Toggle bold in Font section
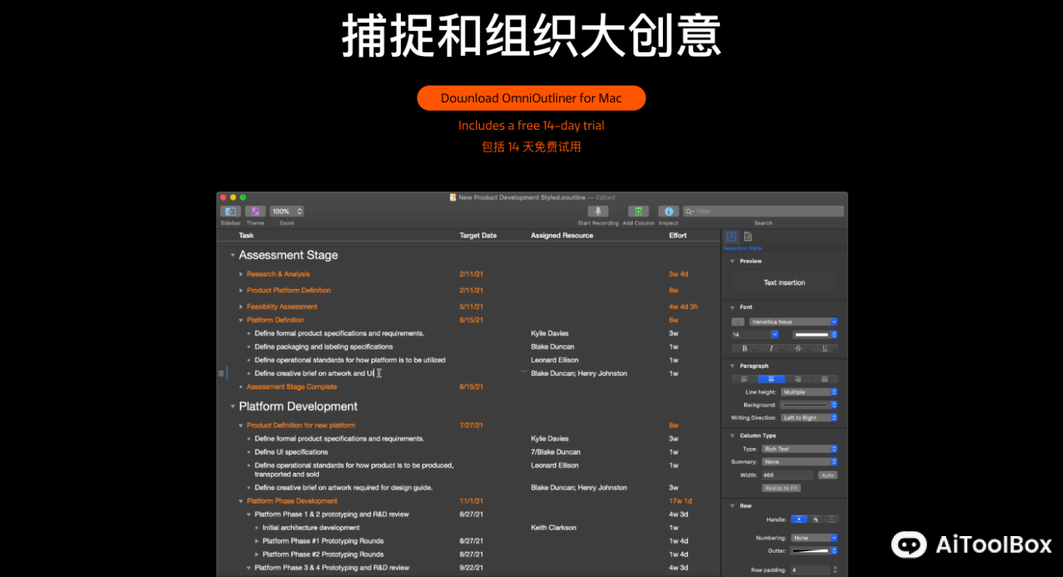 744,349
